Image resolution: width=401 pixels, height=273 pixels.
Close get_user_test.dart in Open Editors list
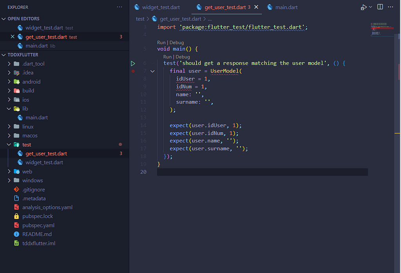[13, 37]
